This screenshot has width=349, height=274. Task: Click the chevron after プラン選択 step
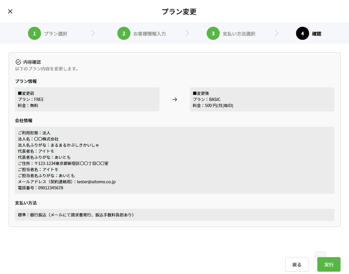pos(93,33)
